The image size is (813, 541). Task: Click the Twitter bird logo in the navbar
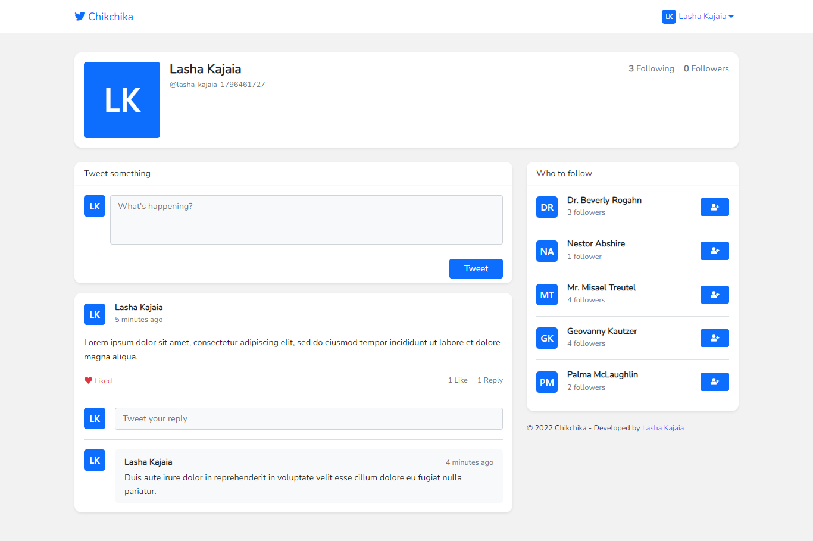pos(80,16)
